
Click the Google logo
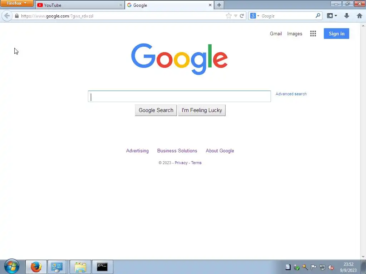click(x=179, y=59)
